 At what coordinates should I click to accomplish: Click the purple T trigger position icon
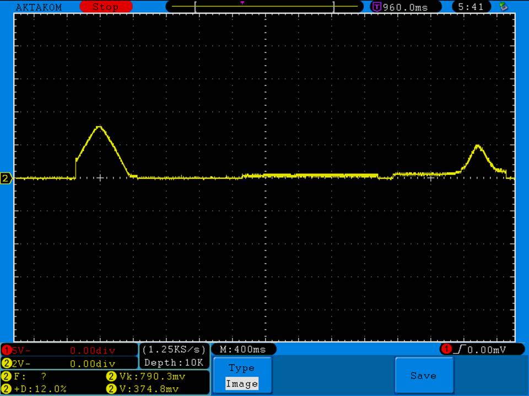point(377,7)
